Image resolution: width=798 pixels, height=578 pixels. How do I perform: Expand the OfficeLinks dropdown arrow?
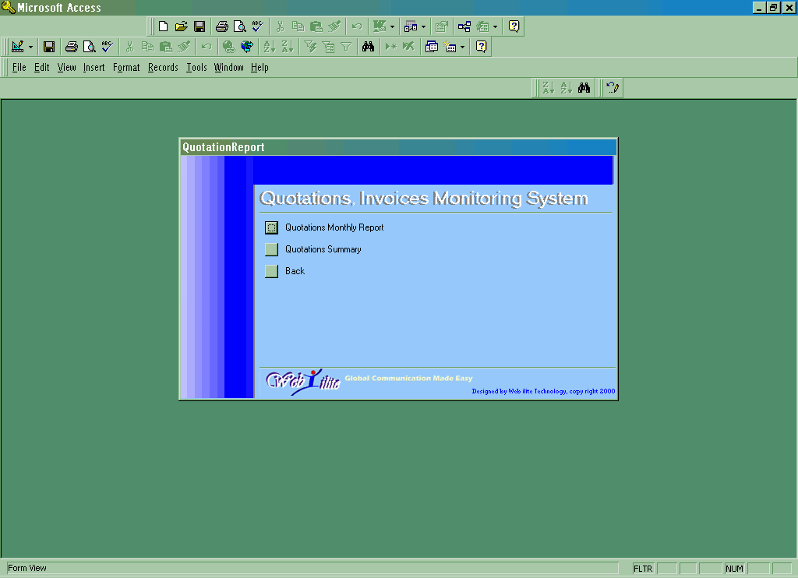pyautogui.click(x=392, y=26)
